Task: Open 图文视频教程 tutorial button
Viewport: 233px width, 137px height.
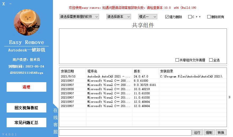Action: tap(26, 108)
